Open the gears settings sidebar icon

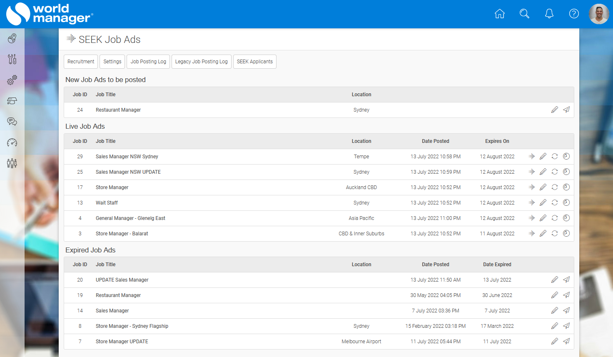point(12,80)
